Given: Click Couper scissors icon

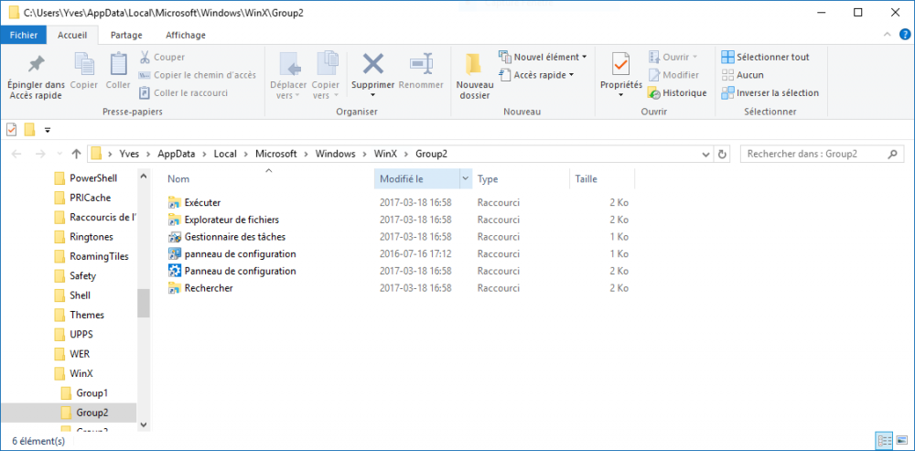Looking at the screenshot, I should pyautogui.click(x=145, y=58).
